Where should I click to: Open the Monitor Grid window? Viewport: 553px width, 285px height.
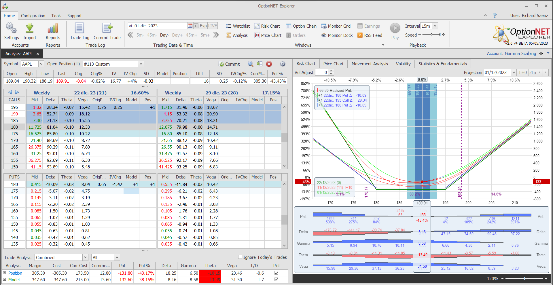[336, 26]
